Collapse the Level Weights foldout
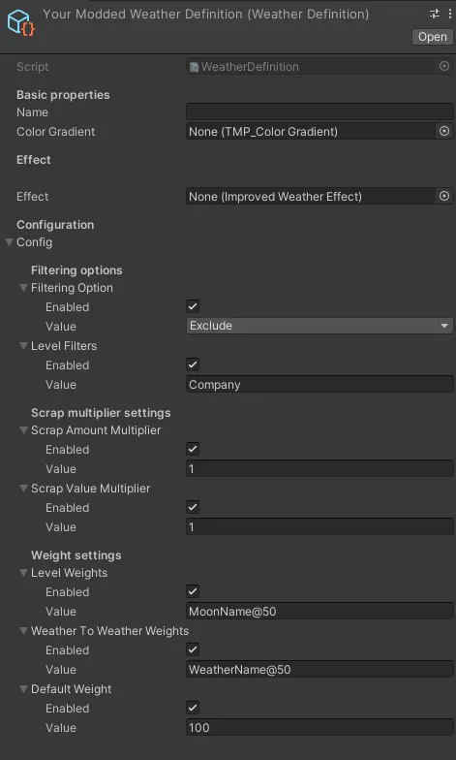Image resolution: width=456 pixels, height=760 pixels. point(23,572)
